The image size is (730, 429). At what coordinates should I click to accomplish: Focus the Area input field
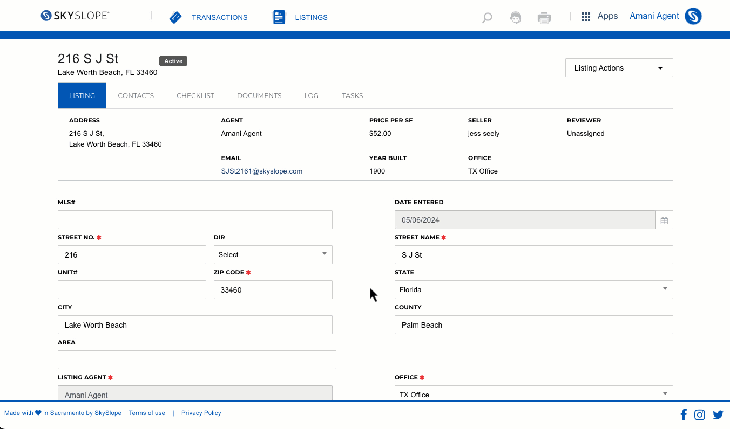coord(197,359)
